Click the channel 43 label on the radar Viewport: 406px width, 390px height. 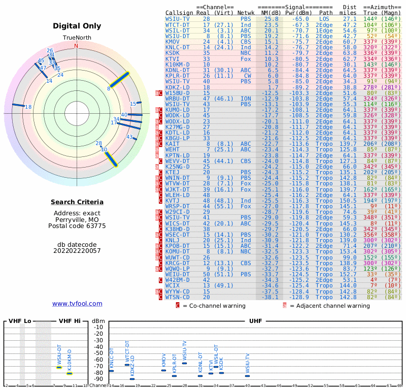[129, 137]
